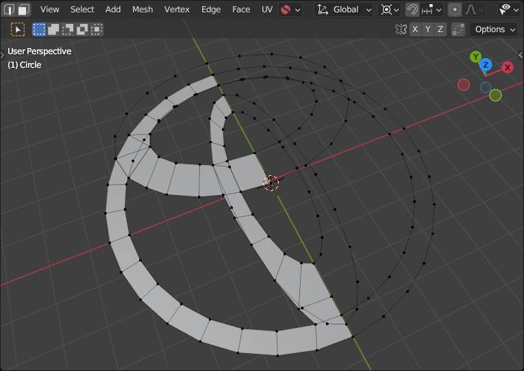Choose the Subtract selection mode

pyautogui.click(x=68, y=29)
